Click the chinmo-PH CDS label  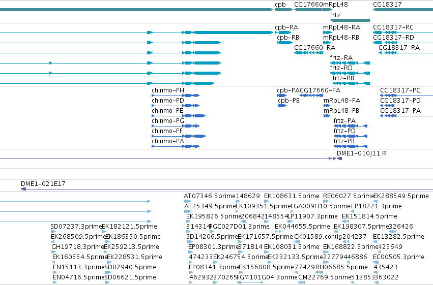(x=168, y=90)
